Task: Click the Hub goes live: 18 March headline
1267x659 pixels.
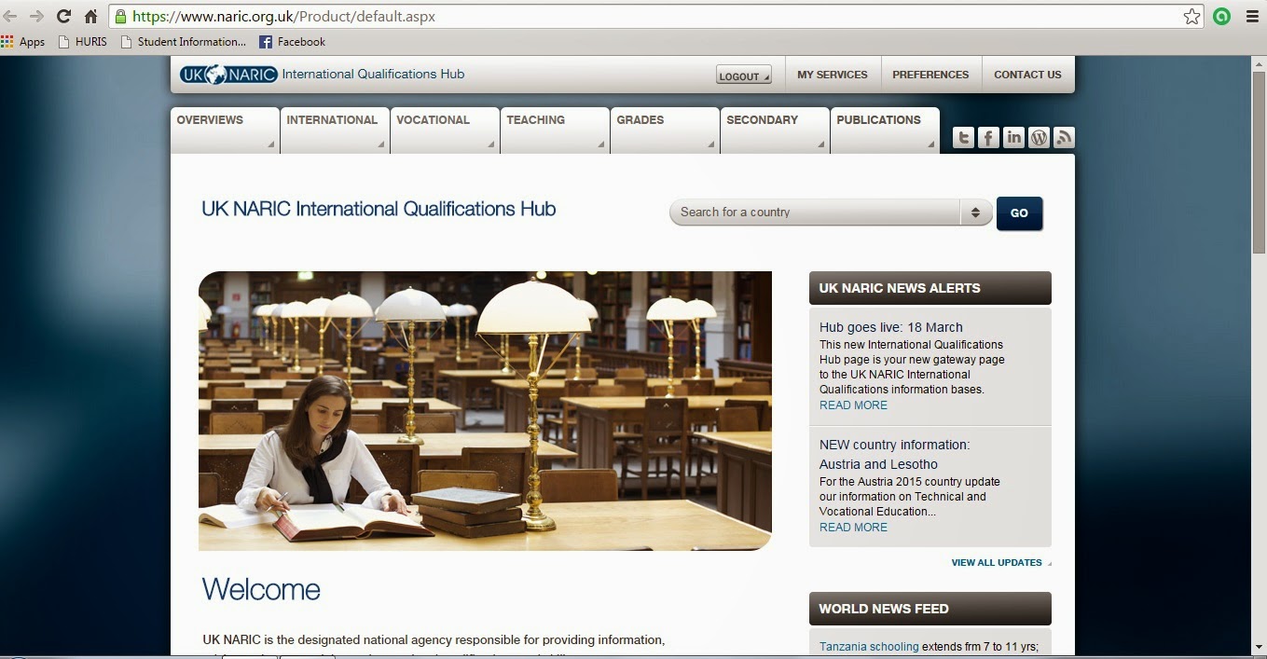Action: pyautogui.click(x=890, y=327)
